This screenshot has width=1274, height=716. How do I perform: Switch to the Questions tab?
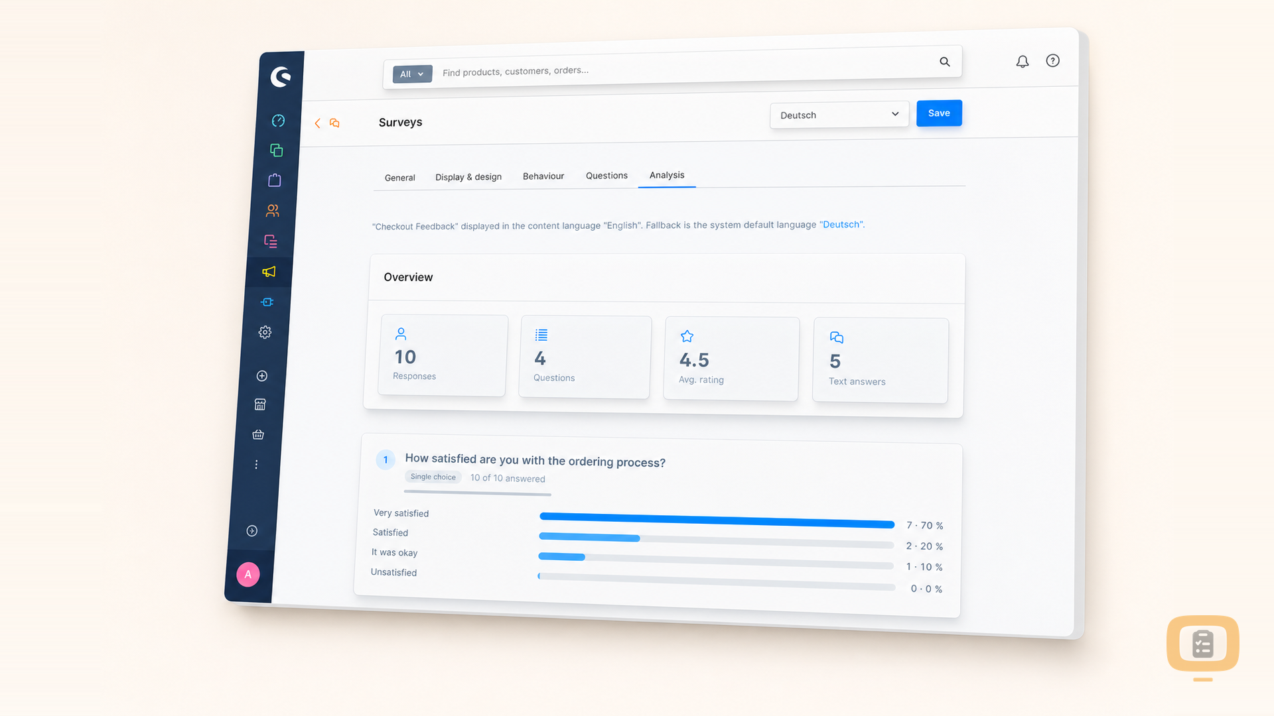[x=606, y=176]
